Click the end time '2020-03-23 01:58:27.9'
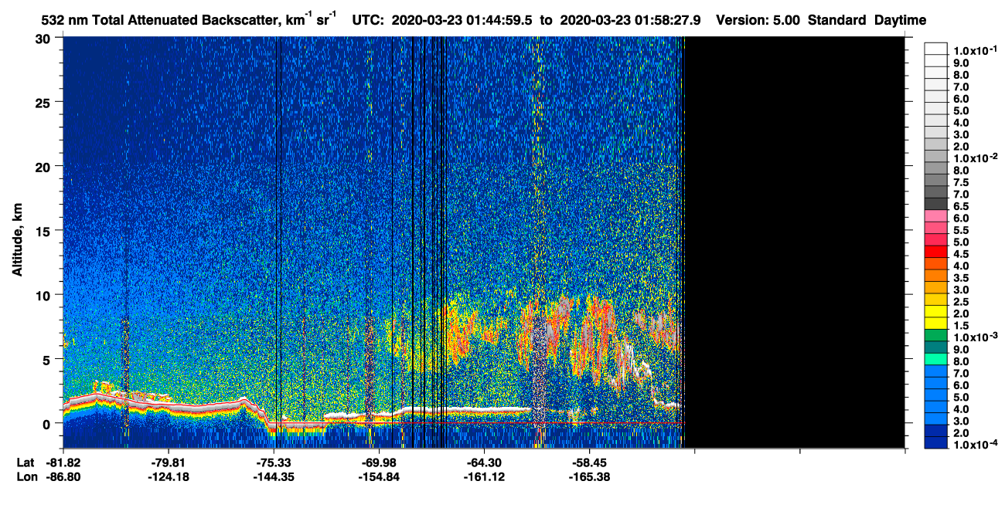 tap(630, 21)
